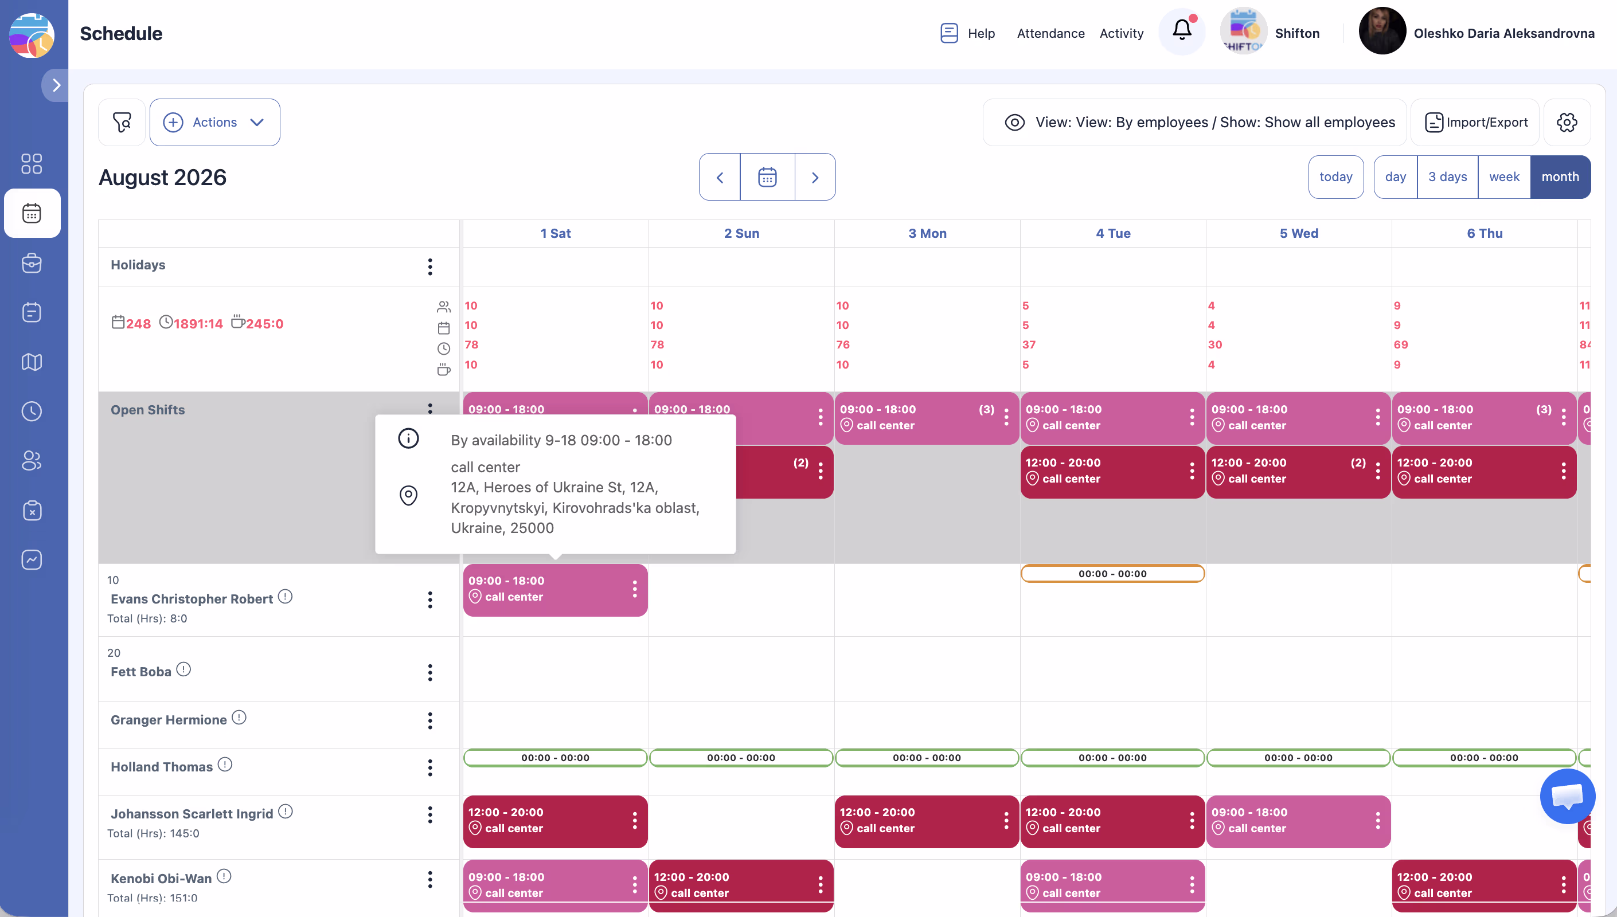Open the employees sidebar icon
Image resolution: width=1617 pixels, height=917 pixels.
pos(32,460)
